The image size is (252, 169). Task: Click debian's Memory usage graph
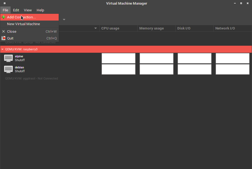coord(156,69)
